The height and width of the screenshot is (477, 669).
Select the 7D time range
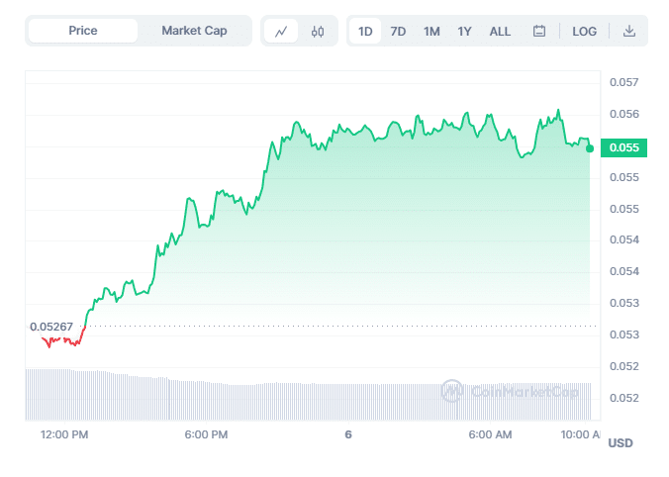pyautogui.click(x=398, y=31)
